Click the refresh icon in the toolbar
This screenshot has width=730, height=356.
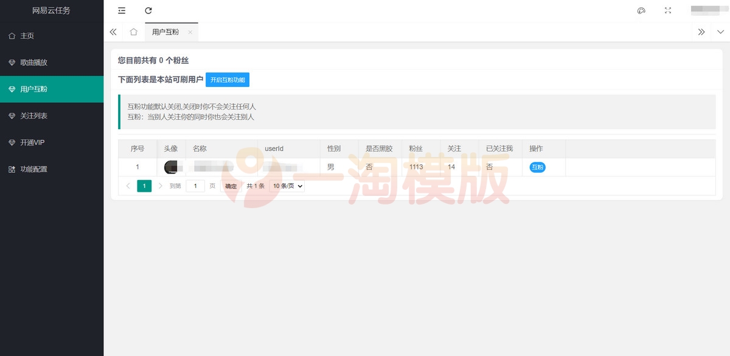pos(148,10)
